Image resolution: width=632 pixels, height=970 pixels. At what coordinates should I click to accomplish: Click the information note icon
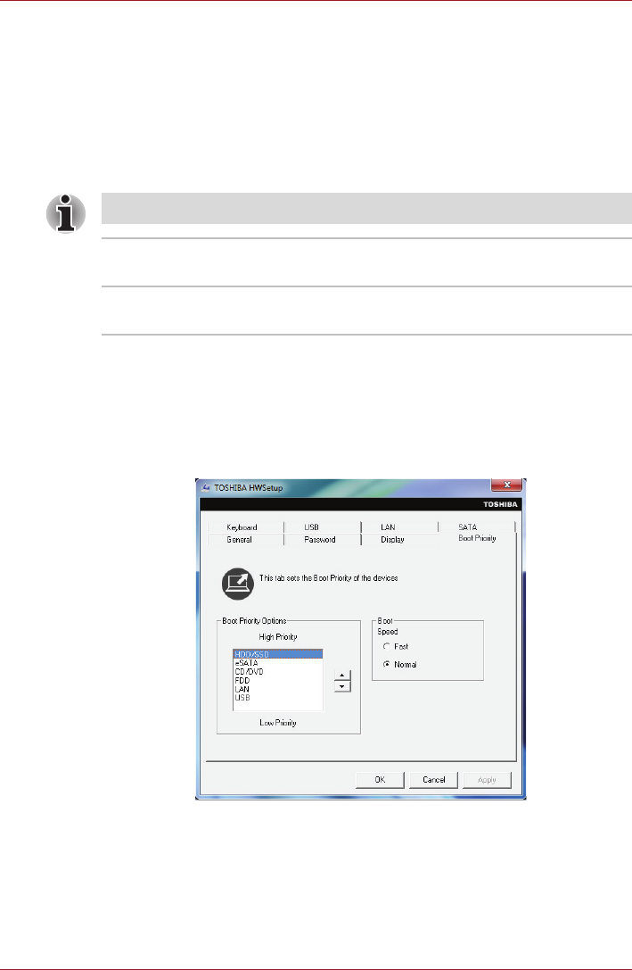66,213
